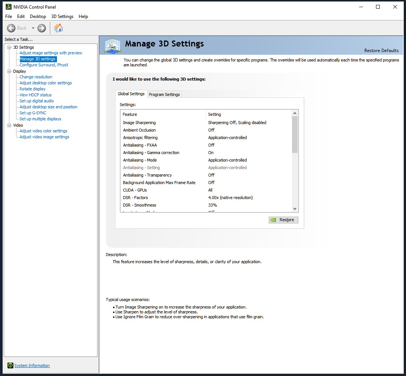Click the Back arrow icon
The width and height of the screenshot is (406, 376).
tap(11, 28)
